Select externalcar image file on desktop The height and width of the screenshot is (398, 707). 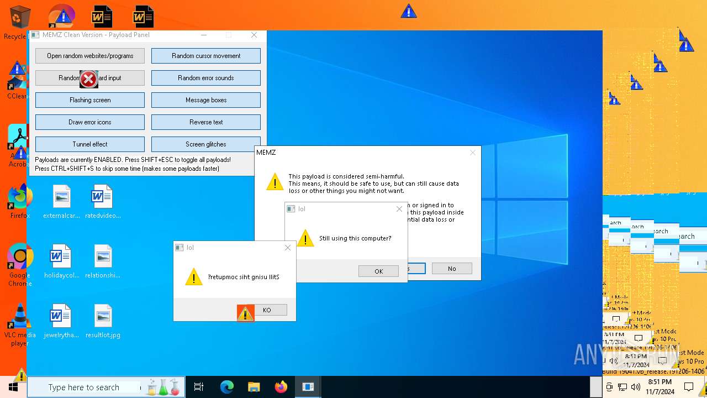(x=61, y=201)
